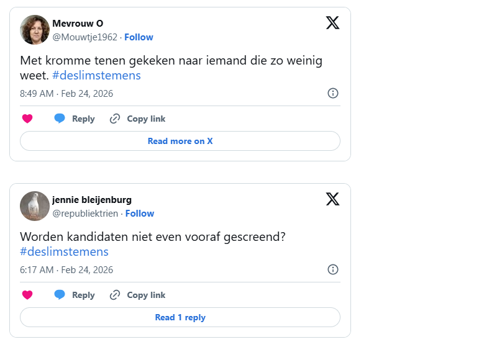This screenshot has width=484, height=347.
Task: Copy link of jennie bleijenburg's tweet
Action: pyautogui.click(x=137, y=295)
